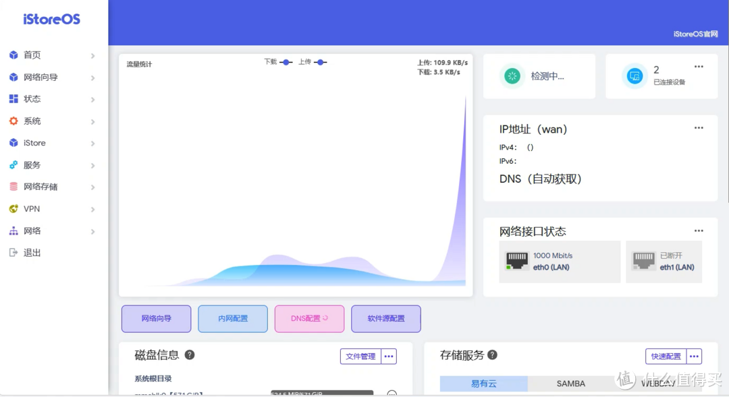Click the connected devices monitor icon

[x=634, y=75]
